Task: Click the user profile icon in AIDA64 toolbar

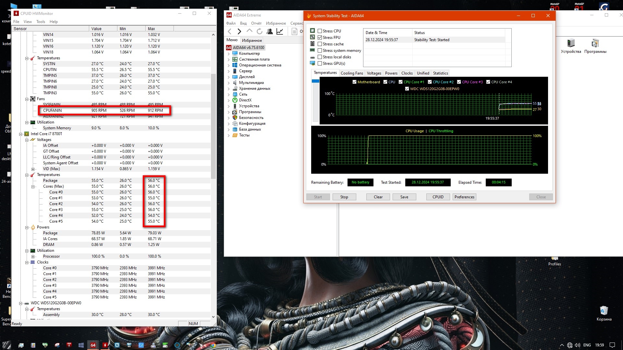Action: 270,31
